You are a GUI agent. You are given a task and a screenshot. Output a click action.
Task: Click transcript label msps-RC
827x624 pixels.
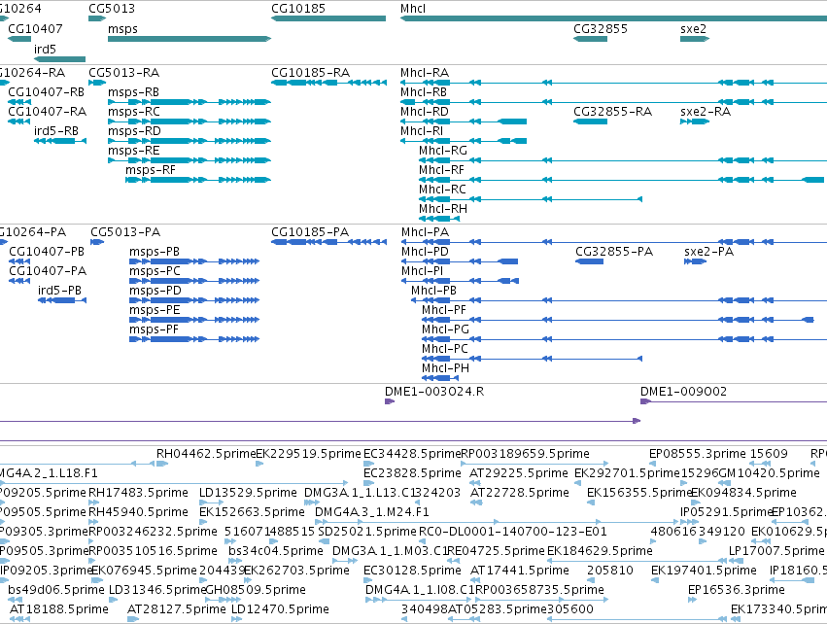click(x=133, y=112)
